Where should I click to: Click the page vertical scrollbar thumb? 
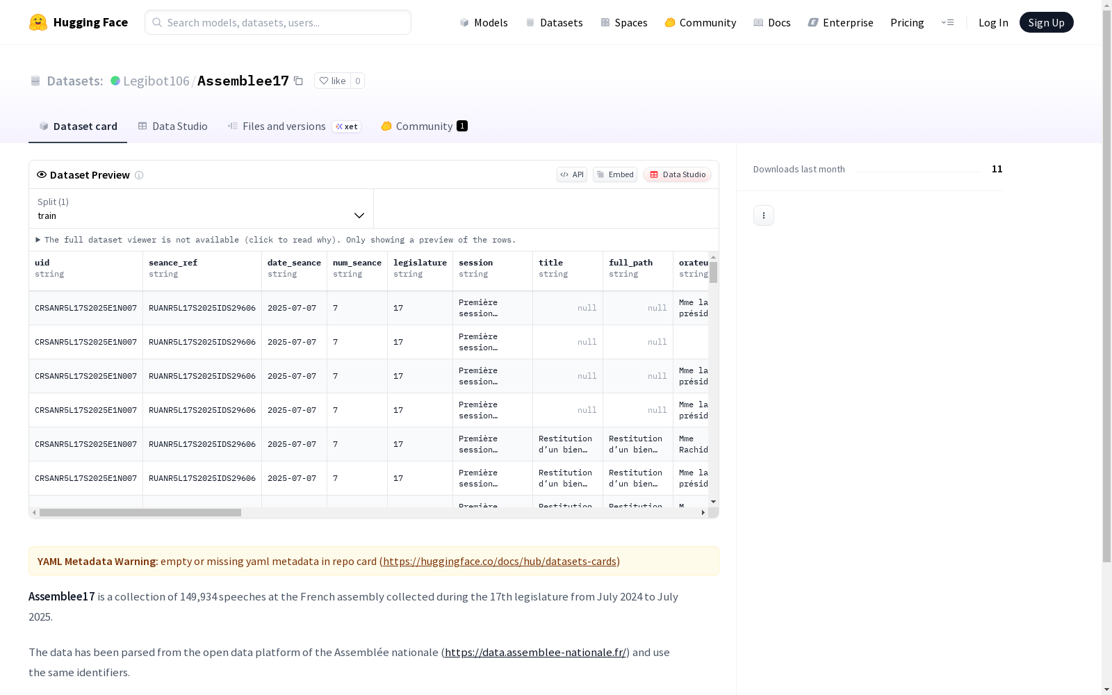click(1106, 286)
